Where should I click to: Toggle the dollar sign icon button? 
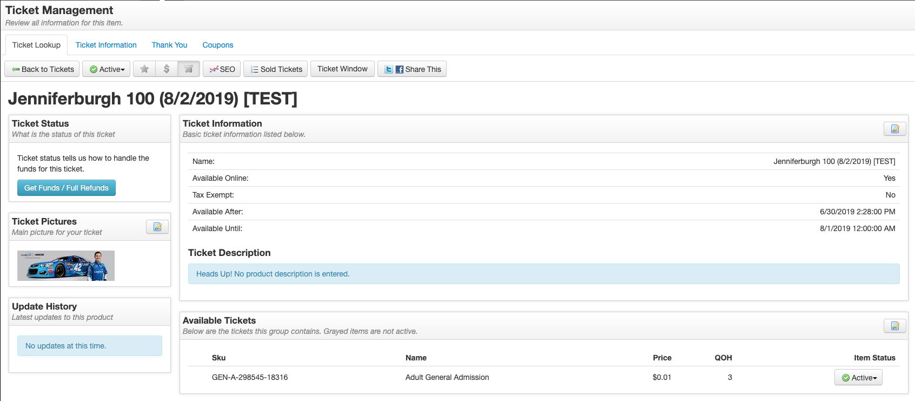167,69
